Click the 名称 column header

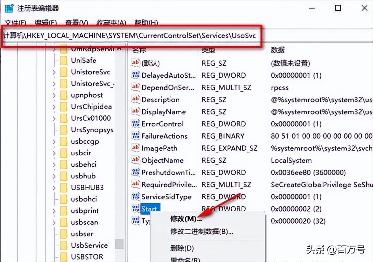(139, 50)
